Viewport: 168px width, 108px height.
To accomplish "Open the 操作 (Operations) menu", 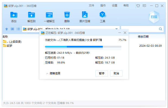I will click(x=103, y=6).
